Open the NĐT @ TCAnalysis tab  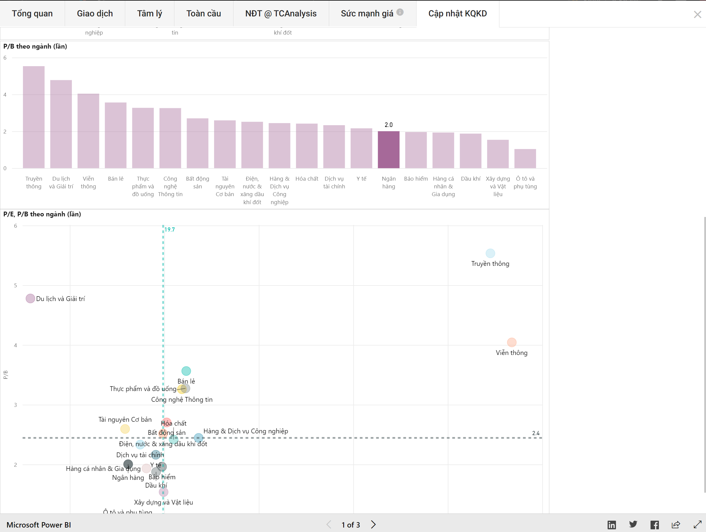click(281, 13)
